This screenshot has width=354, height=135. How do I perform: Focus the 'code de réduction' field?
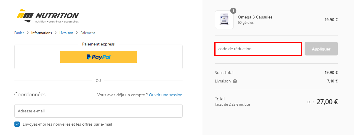pos(258,49)
